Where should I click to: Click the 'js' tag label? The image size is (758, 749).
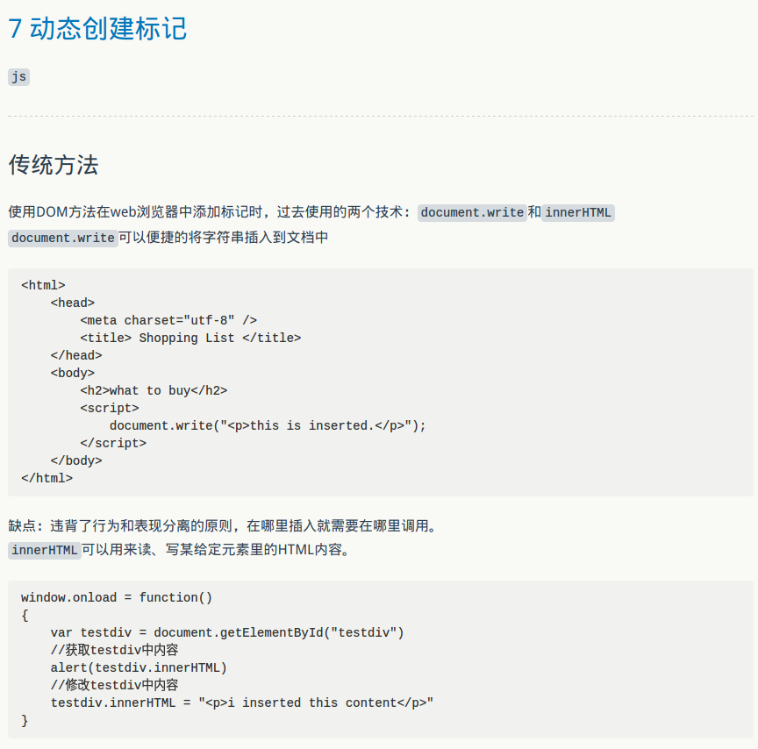[x=18, y=77]
